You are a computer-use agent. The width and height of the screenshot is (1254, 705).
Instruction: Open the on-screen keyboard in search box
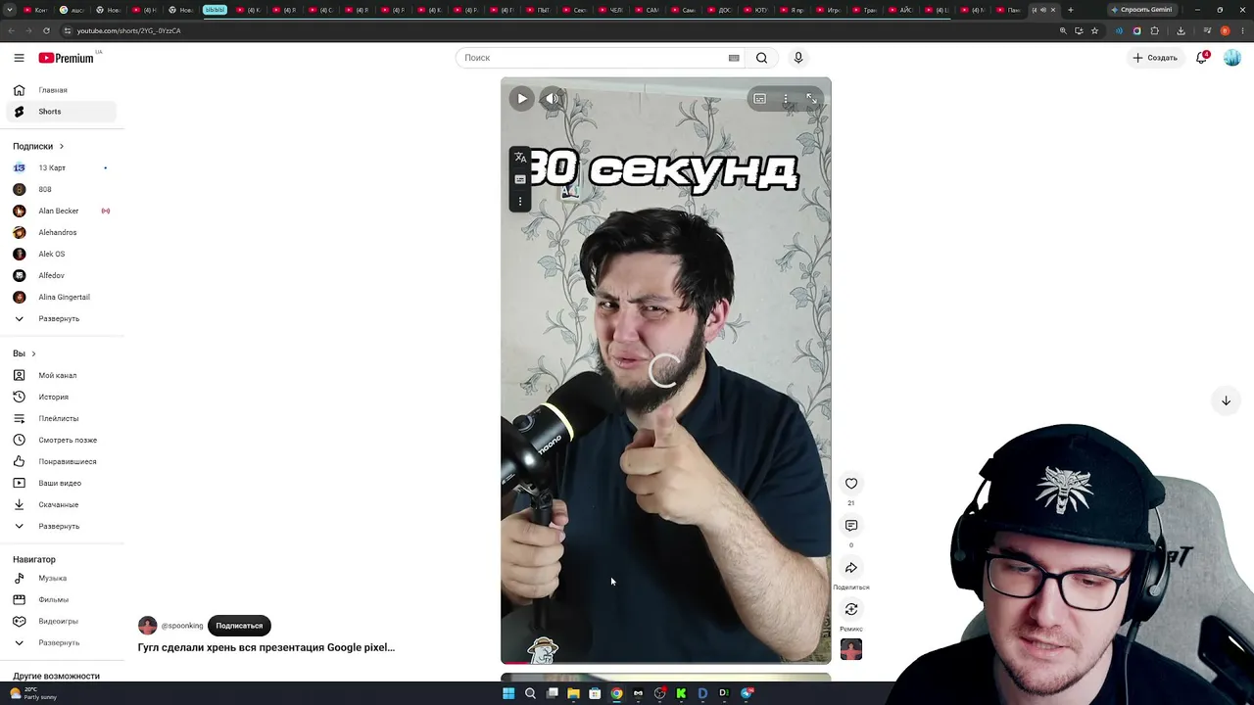click(x=734, y=58)
